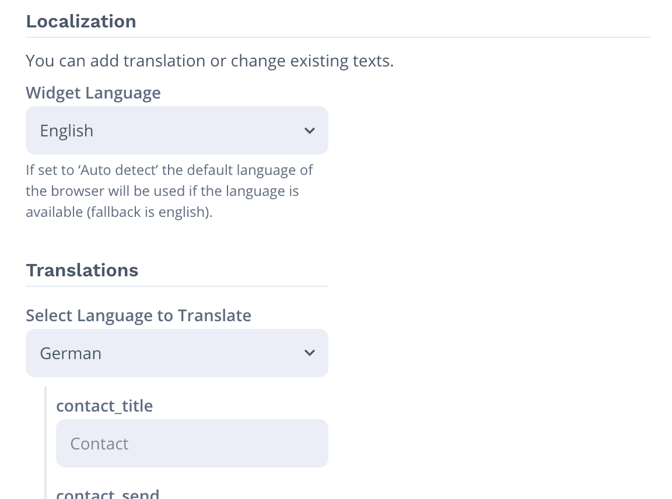Click the divider line under Translations
Screen dimensions: 672x499
[x=175, y=285]
